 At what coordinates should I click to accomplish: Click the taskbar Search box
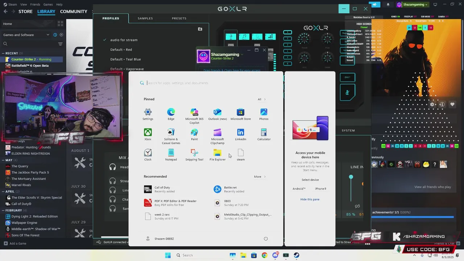199,255
